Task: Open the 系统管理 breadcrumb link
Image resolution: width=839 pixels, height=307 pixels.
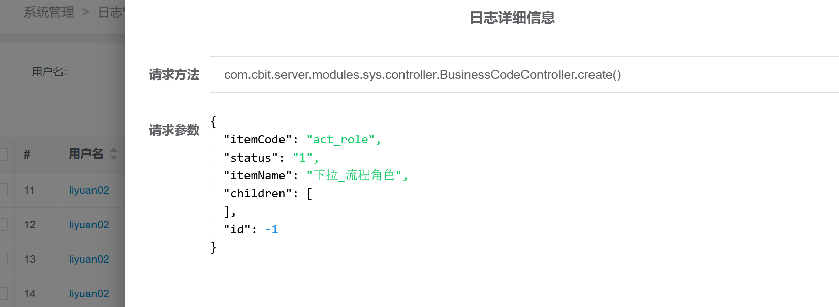Action: 49,12
